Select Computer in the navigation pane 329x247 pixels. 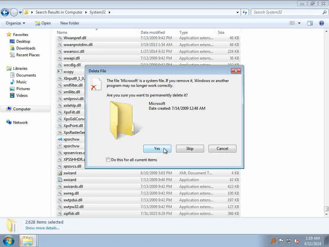click(25, 109)
